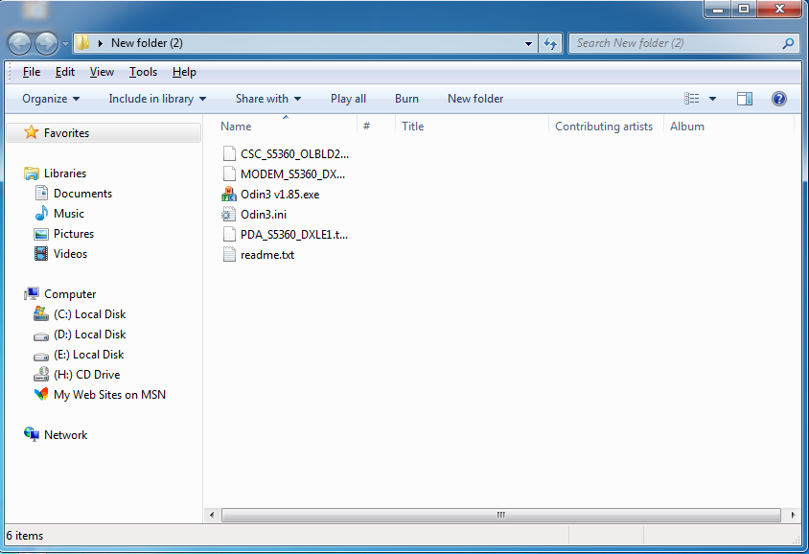The height and width of the screenshot is (554, 809).
Task: Click the Play all button
Action: [348, 99]
